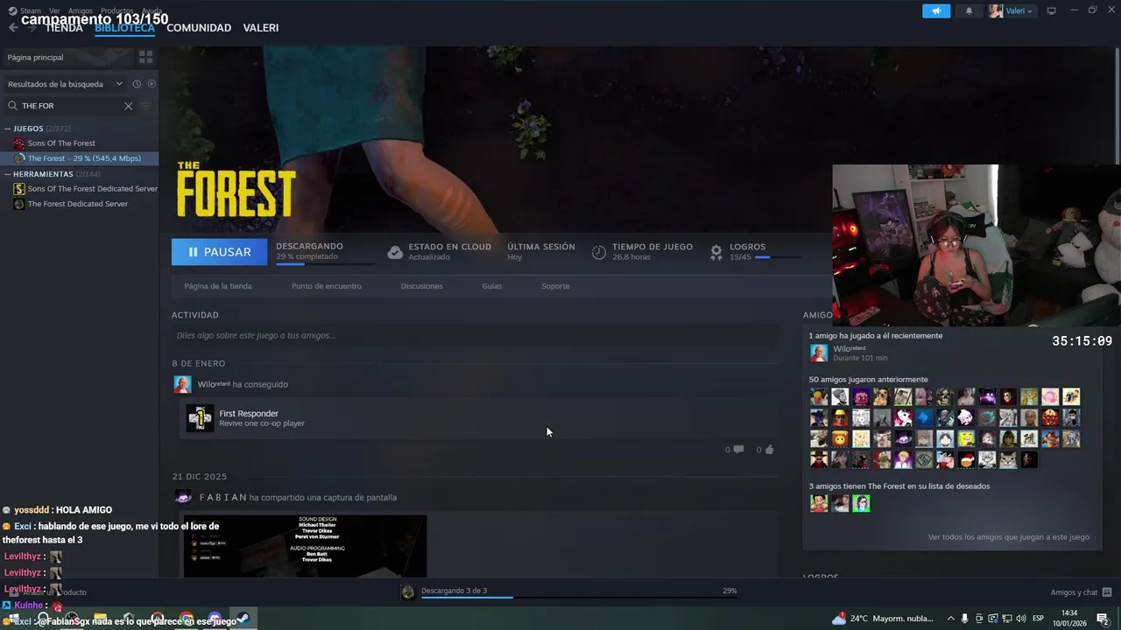Open Punto de encuentro link
The height and width of the screenshot is (630, 1121).
[327, 286]
